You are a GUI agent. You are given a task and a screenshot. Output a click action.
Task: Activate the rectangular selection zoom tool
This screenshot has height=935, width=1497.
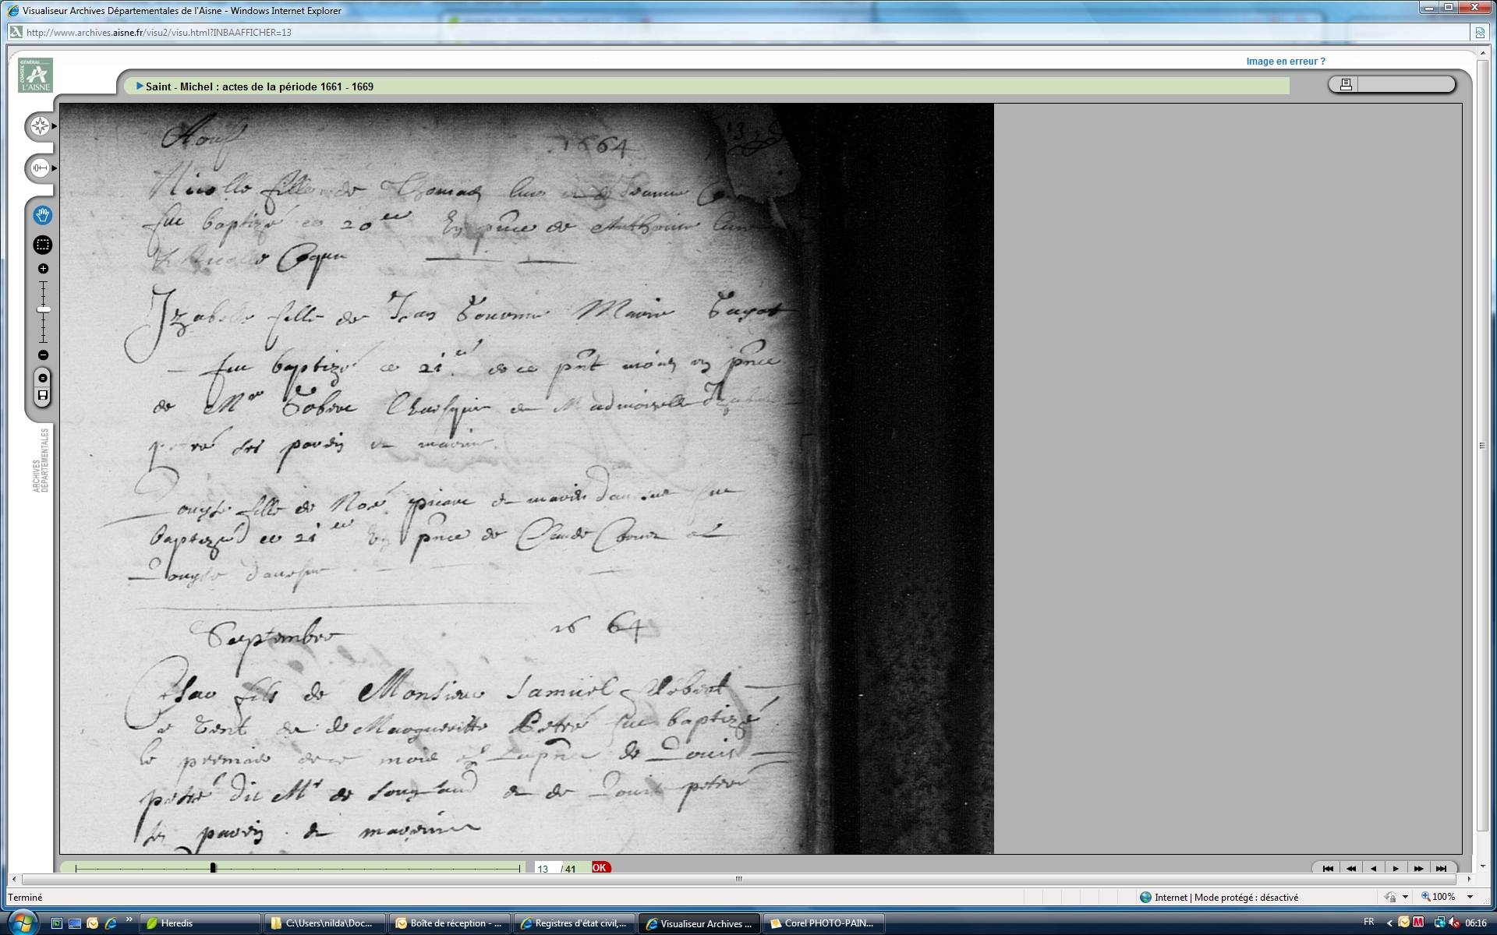(x=43, y=245)
